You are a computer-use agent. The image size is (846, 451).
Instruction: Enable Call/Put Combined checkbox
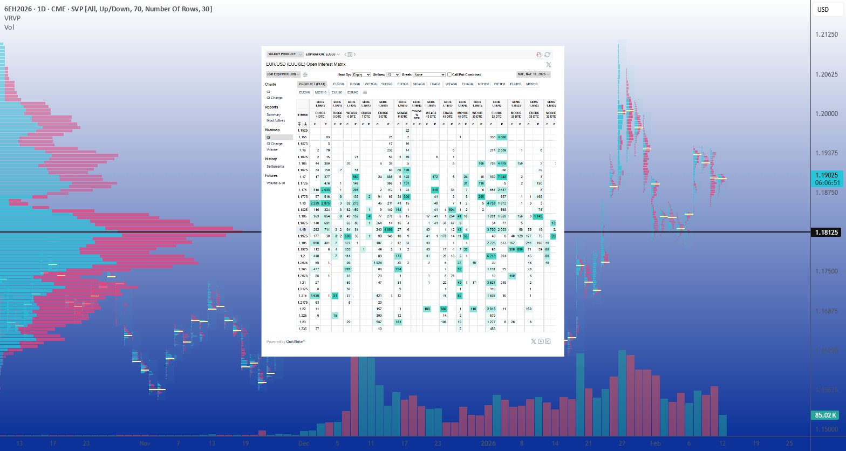pyautogui.click(x=449, y=74)
